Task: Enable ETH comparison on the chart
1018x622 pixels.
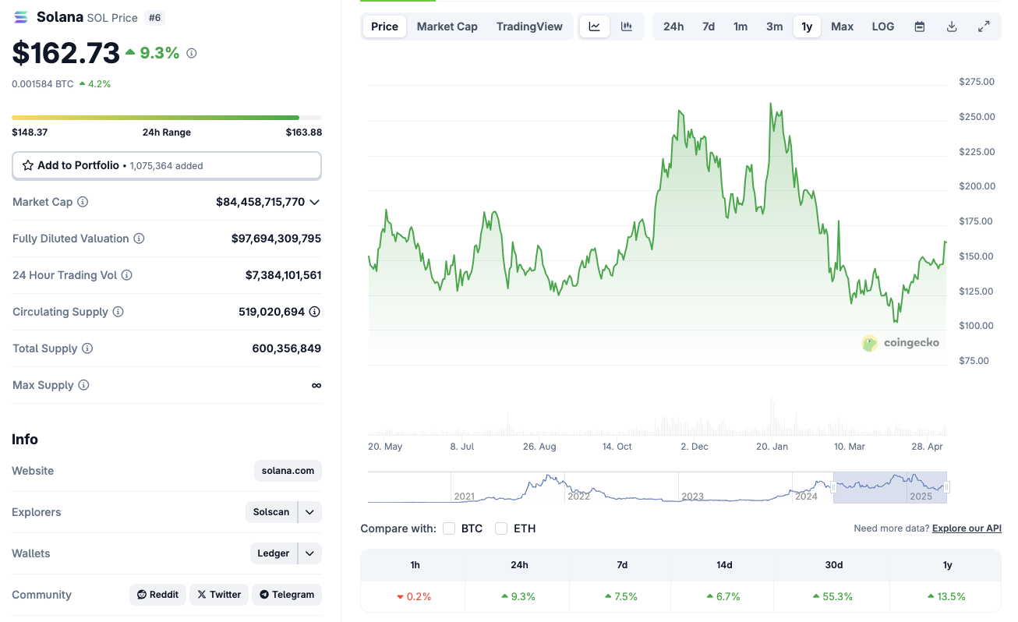Action: (x=501, y=528)
